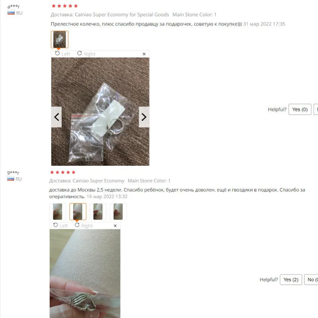Mark second review helpful with Yes (2)
This screenshot has width=318, height=318.
point(291,279)
